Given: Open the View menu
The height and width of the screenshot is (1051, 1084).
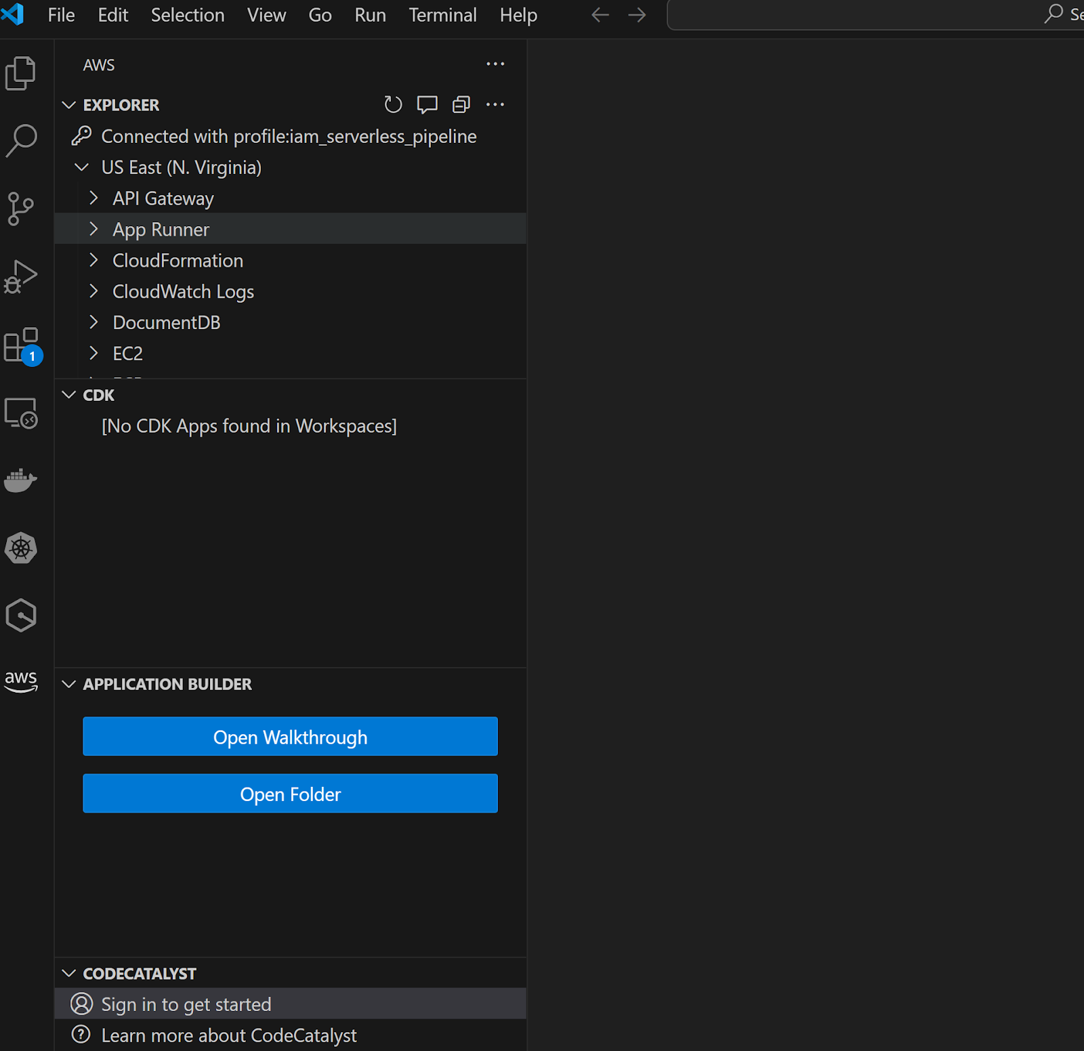Looking at the screenshot, I should (266, 15).
